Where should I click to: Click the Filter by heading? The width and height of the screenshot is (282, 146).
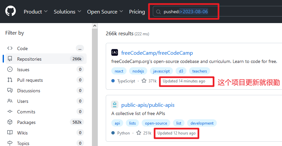[14, 33]
